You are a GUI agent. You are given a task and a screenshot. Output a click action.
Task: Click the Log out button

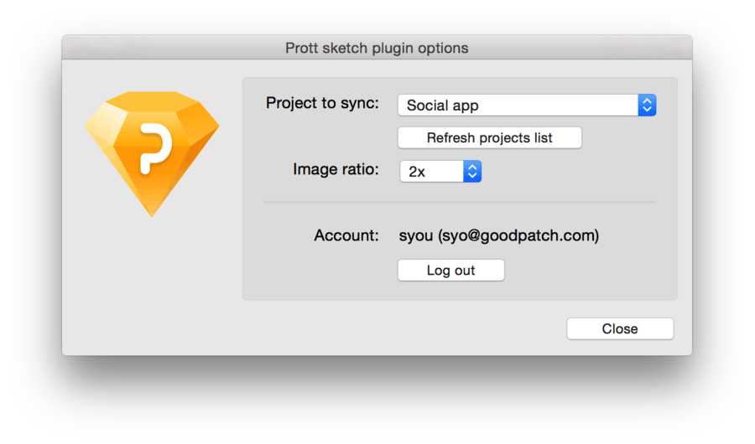[451, 271]
